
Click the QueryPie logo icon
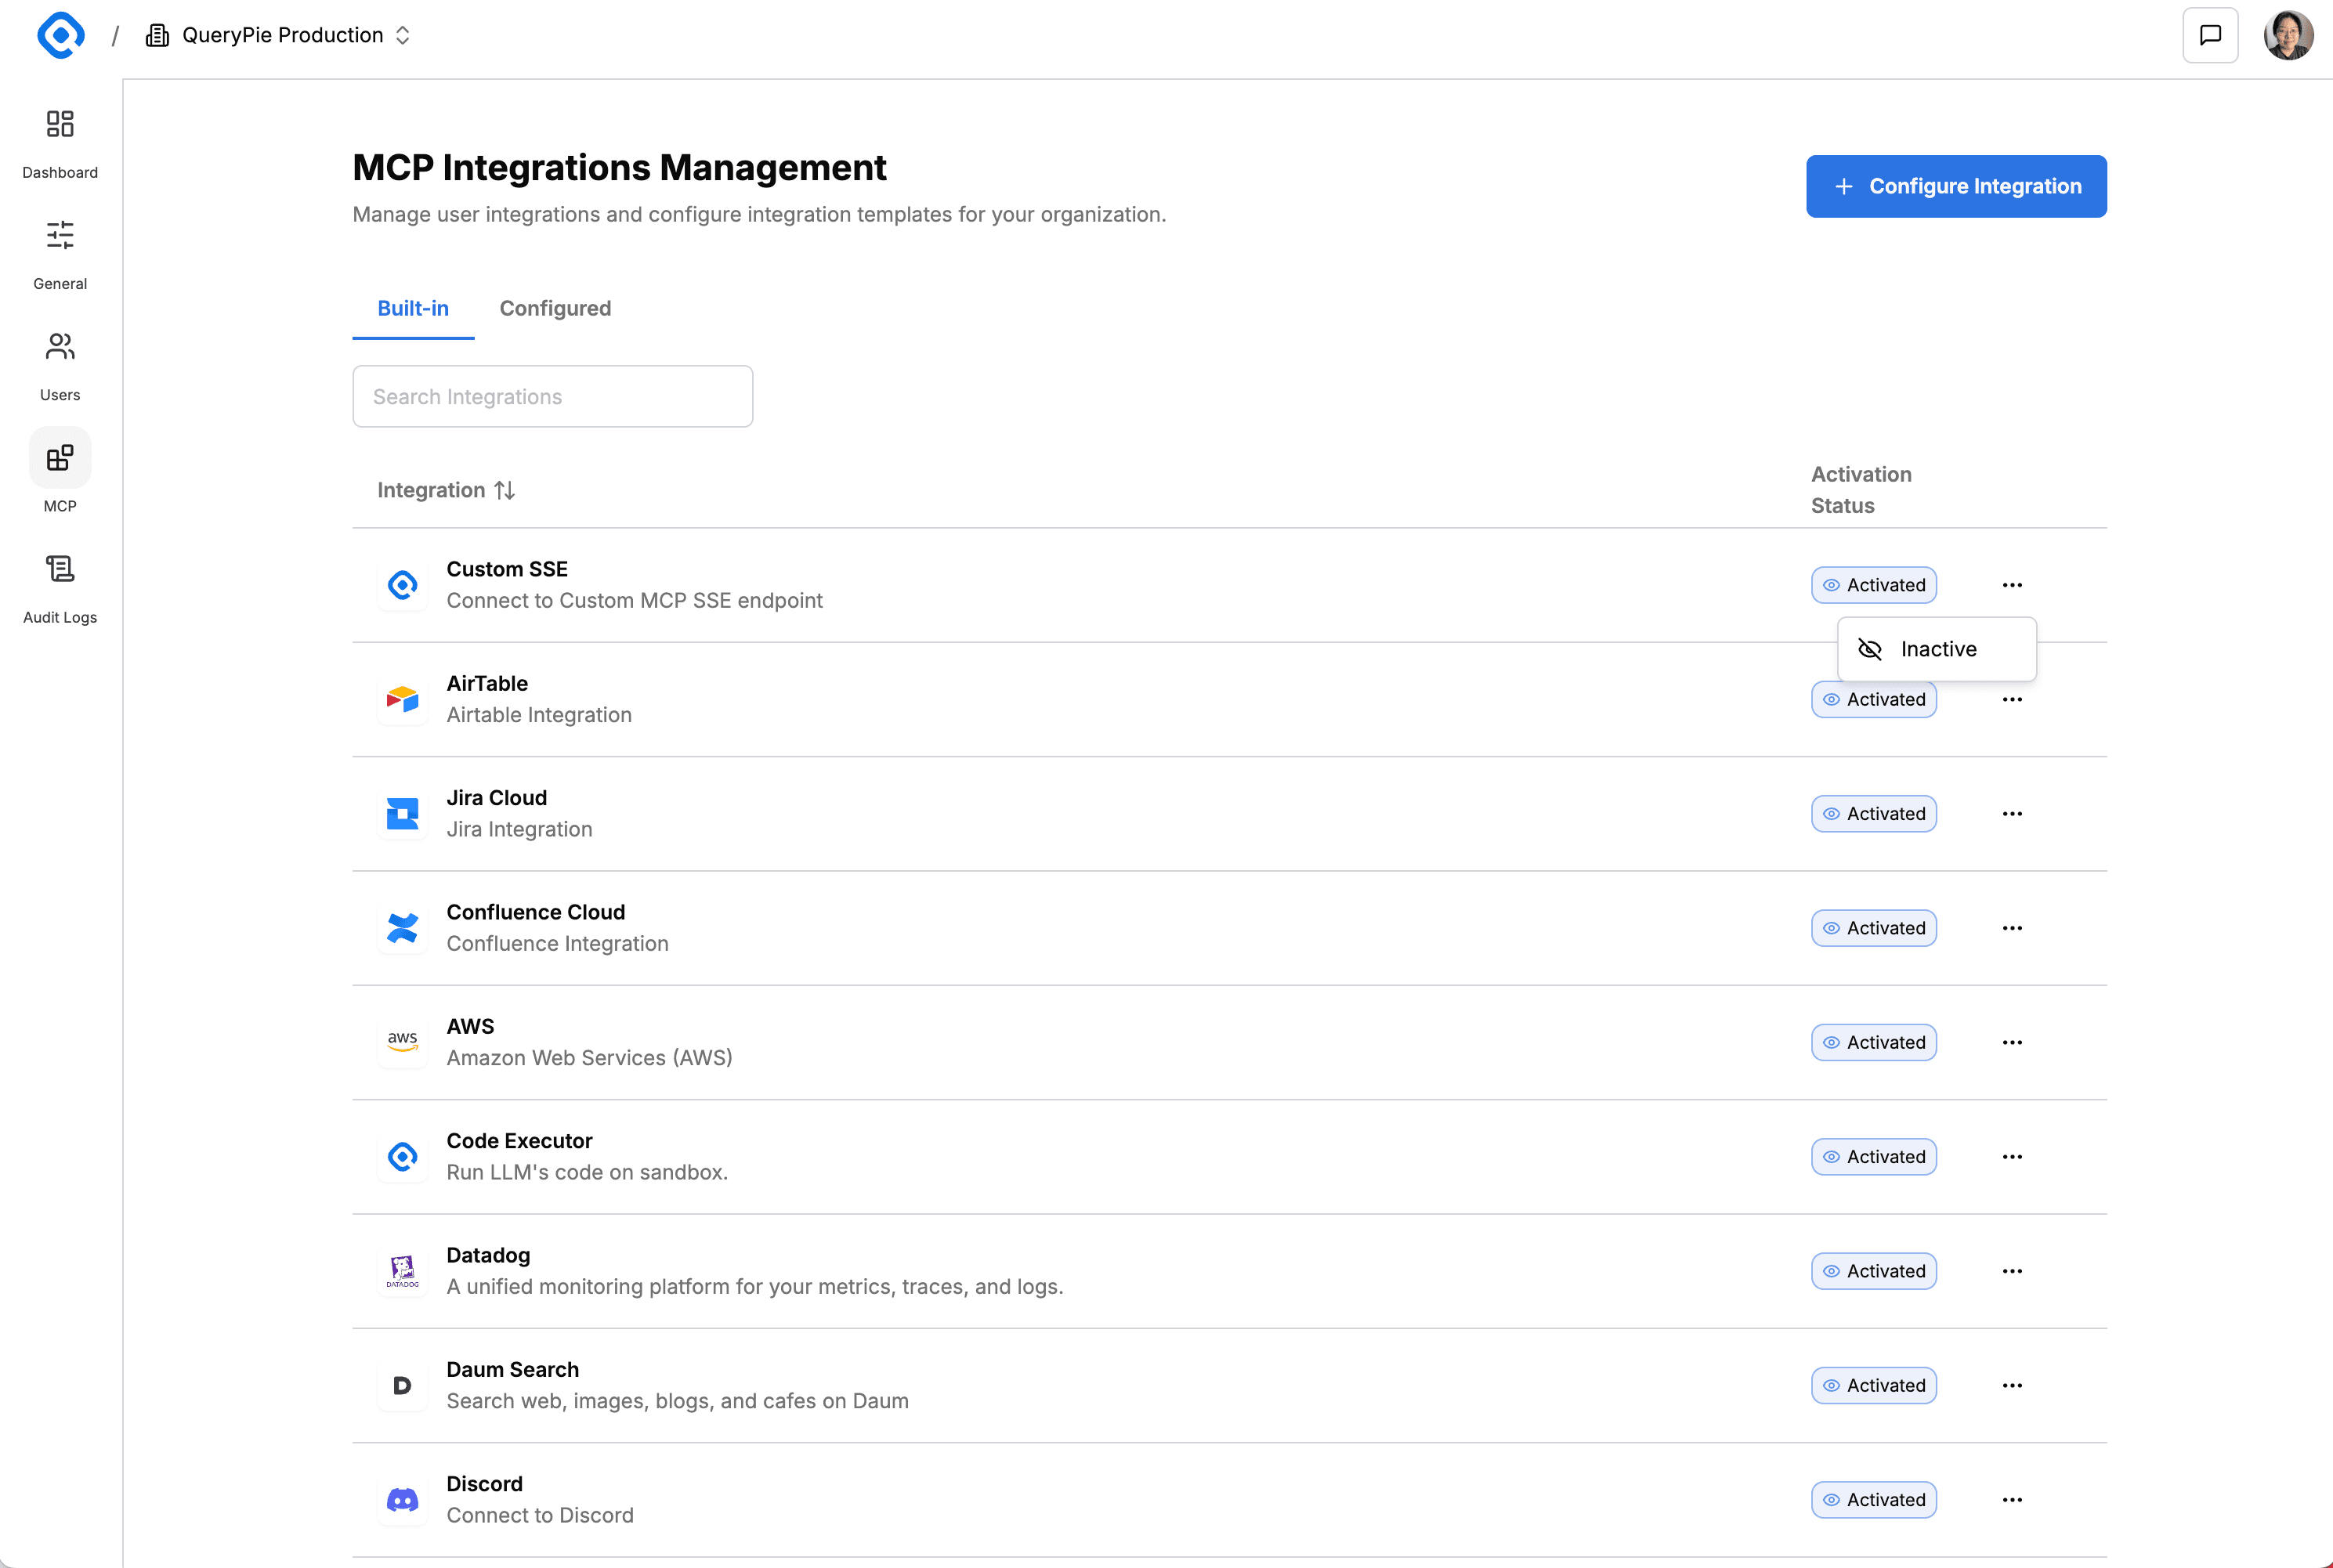click(61, 36)
